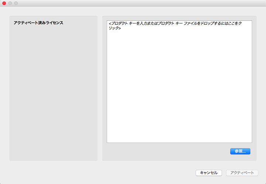Click the blank space left of 参照... button
The image size is (266, 184).
[x=166, y=151]
